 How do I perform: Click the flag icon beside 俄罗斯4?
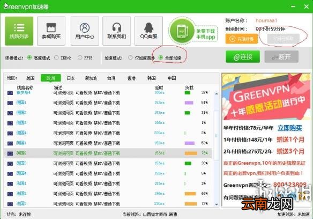tap(10, 93)
